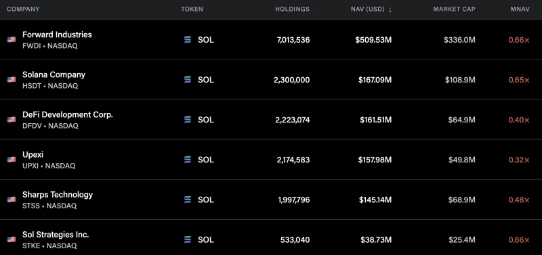
Task: Open the Sol Strategies Inc. name link
Action: [x=56, y=235]
